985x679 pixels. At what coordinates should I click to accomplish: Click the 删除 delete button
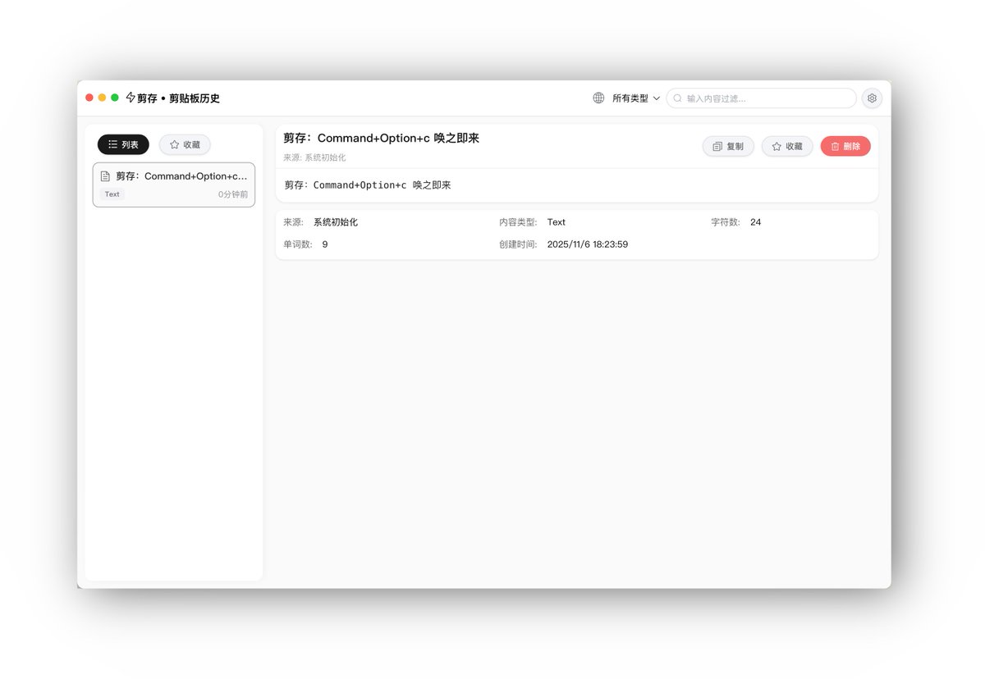(x=845, y=146)
